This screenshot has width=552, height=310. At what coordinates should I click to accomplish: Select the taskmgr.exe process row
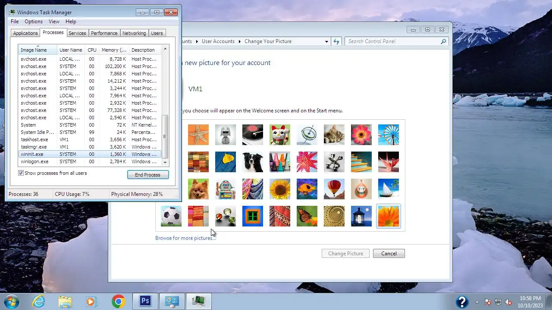[90, 147]
